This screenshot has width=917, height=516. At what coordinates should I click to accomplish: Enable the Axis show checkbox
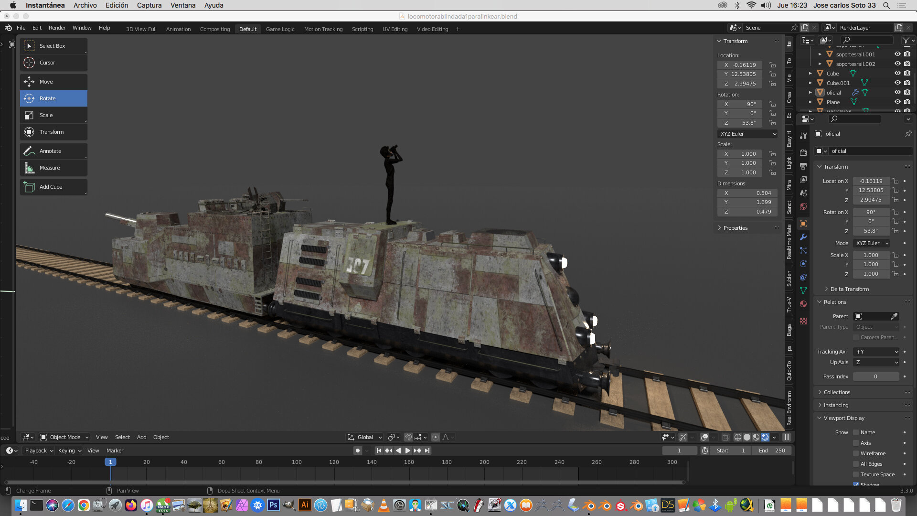[x=856, y=443]
